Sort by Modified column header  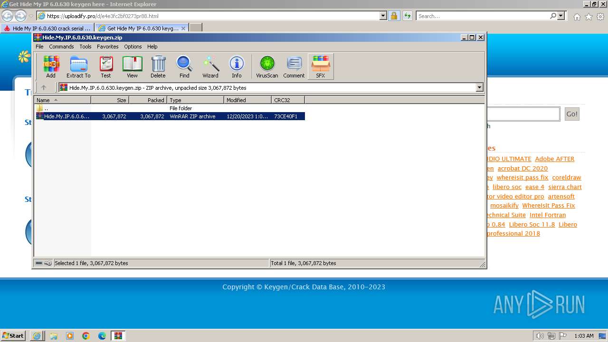[247, 100]
